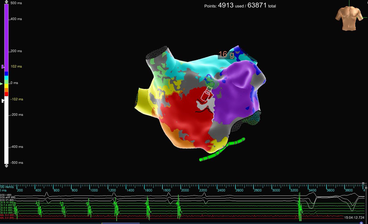Click the cyan band on the color bar
Screen dimensions: 368x224
(x=6, y=78)
